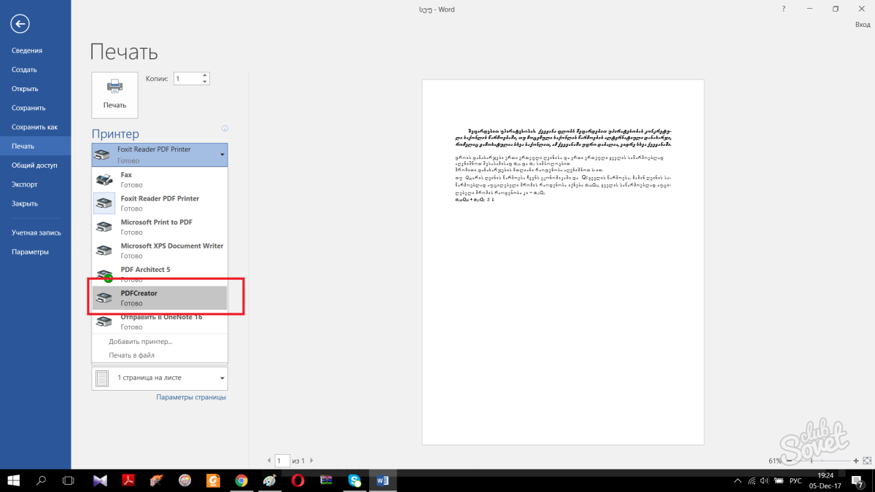The image size is (875, 492).
Task: Click the Параметры страницы link
Action: [191, 397]
